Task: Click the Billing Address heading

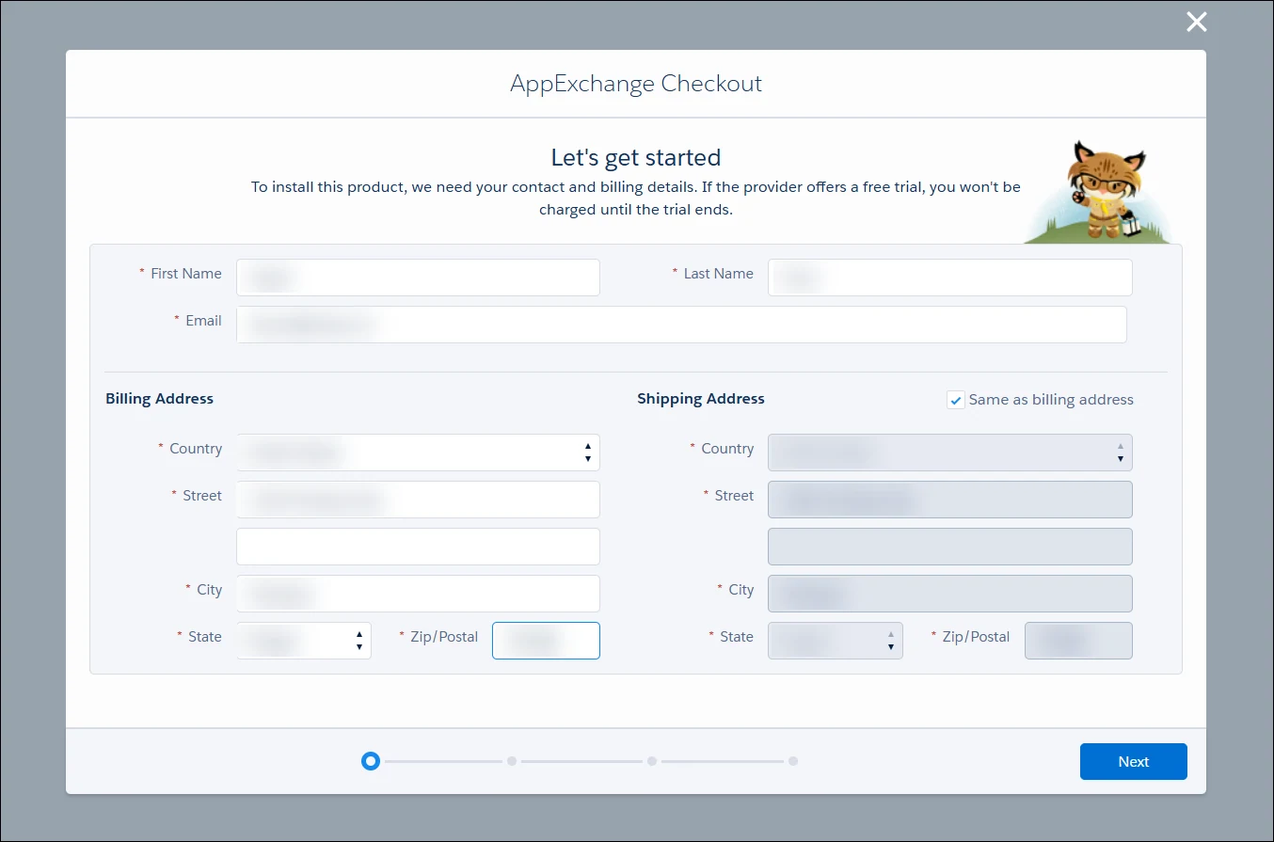Action: 159,399
